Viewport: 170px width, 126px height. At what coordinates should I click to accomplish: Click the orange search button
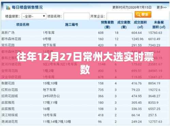click(143, 14)
